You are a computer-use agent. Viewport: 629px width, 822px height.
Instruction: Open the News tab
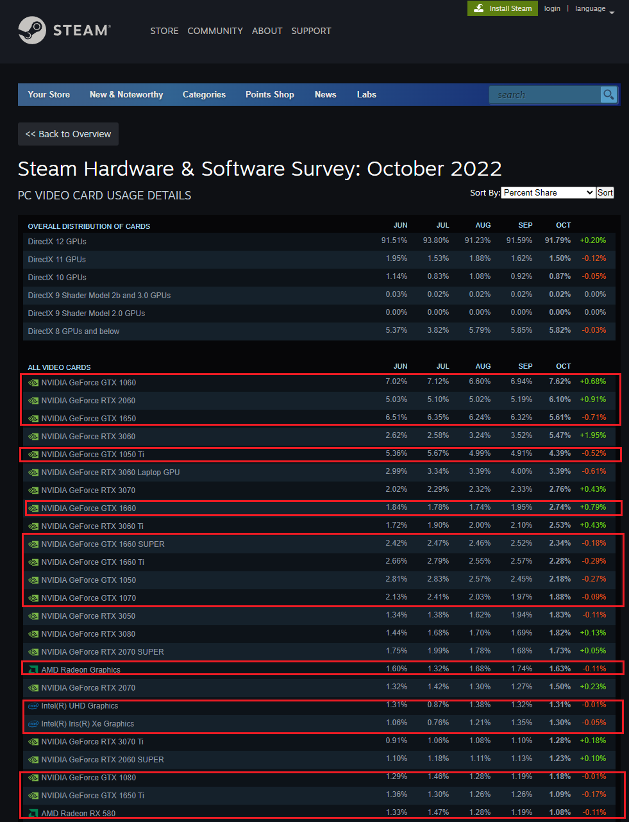click(x=325, y=94)
